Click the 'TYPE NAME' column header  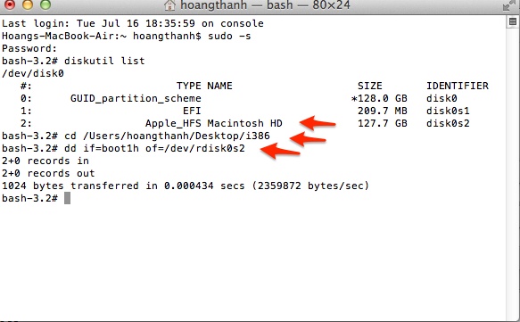(x=204, y=86)
